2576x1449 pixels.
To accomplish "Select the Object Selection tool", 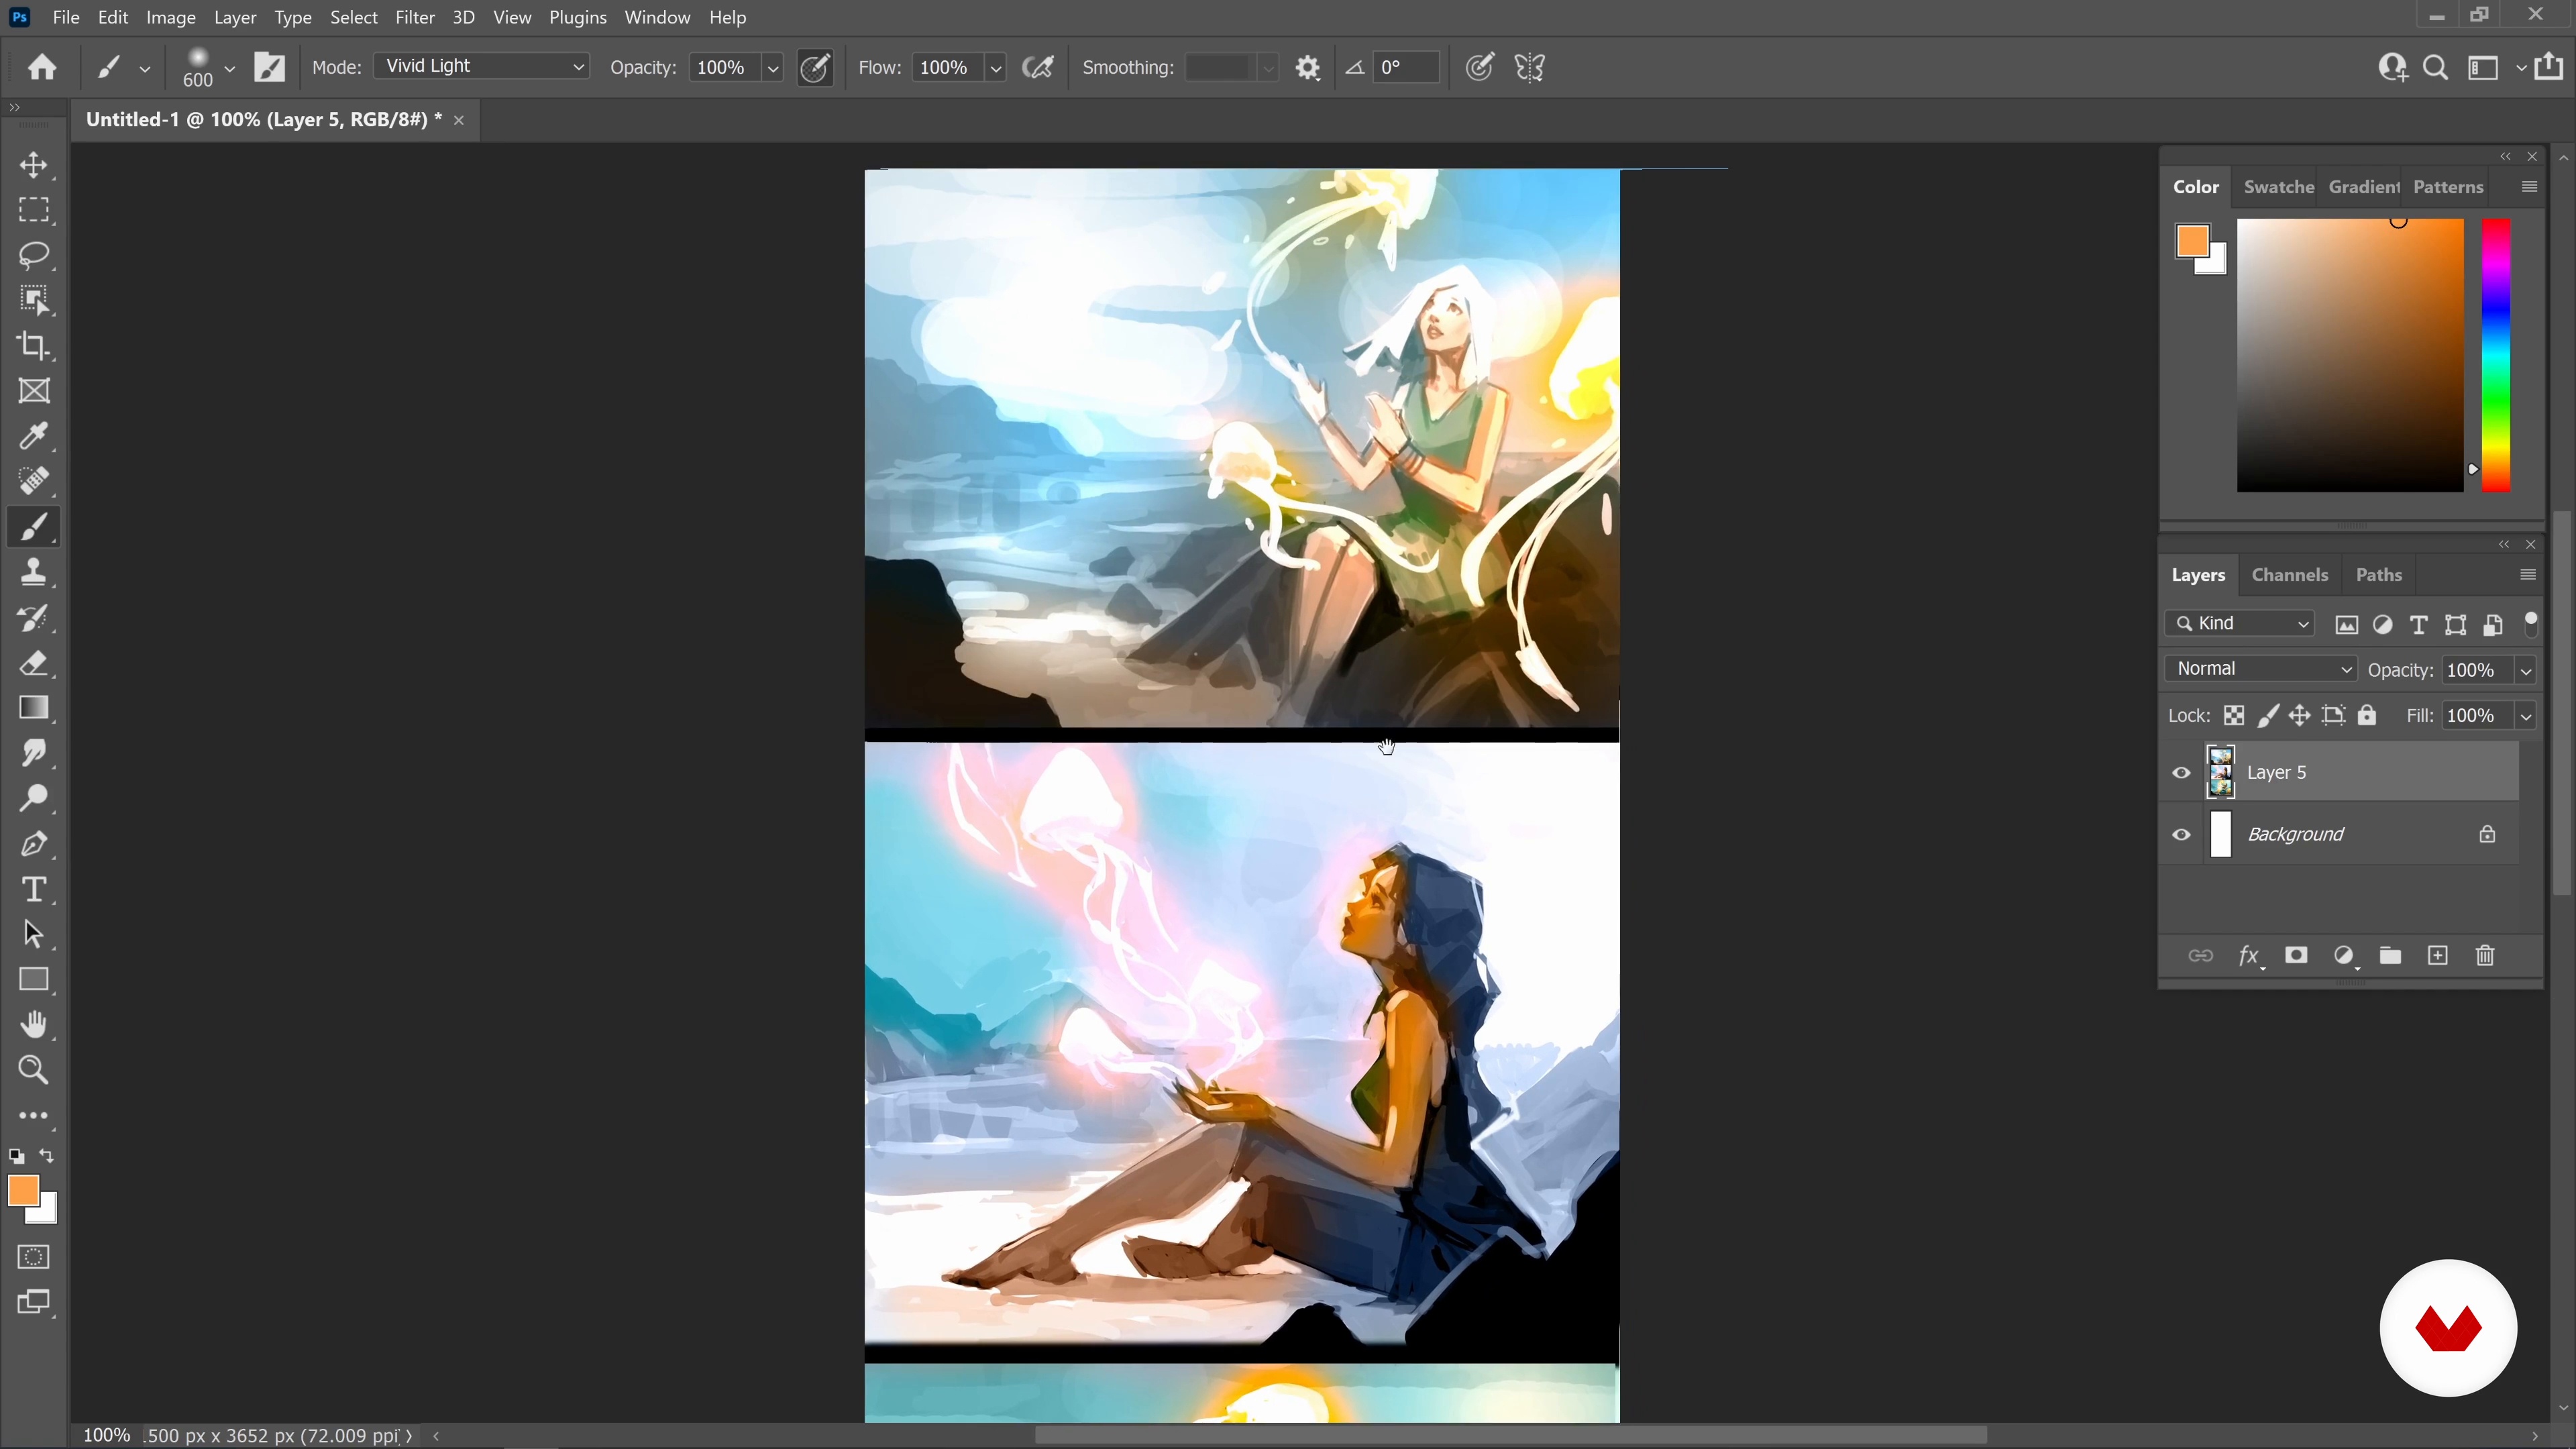I will pyautogui.click(x=34, y=300).
